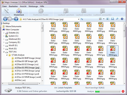Image resolution: width=127 pixels, height=95 pixels.
Task: Expand the Company (E:) tree node
Action: 4,42
